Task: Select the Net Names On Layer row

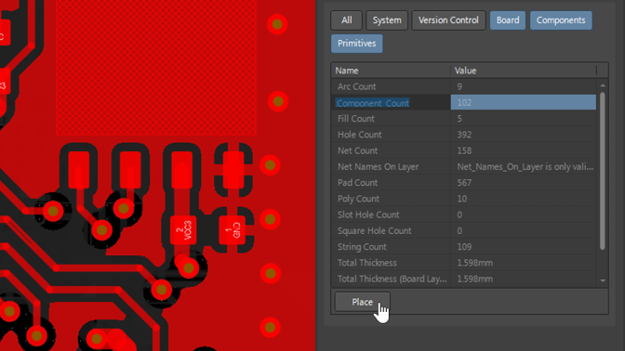Action: click(x=463, y=167)
